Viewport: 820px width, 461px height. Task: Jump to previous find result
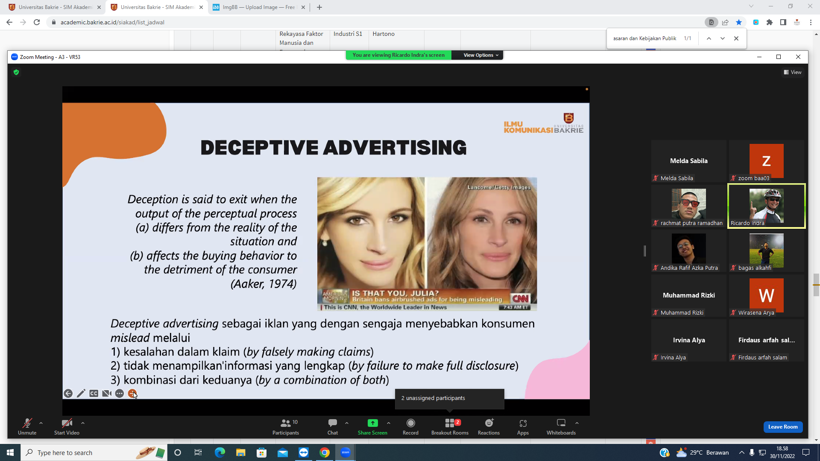tap(709, 38)
